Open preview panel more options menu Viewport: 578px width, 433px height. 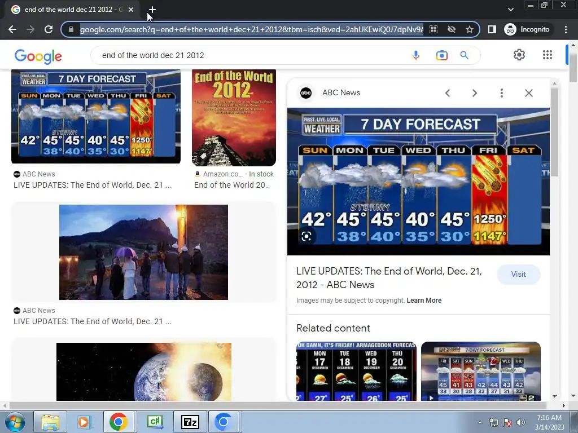(x=502, y=93)
